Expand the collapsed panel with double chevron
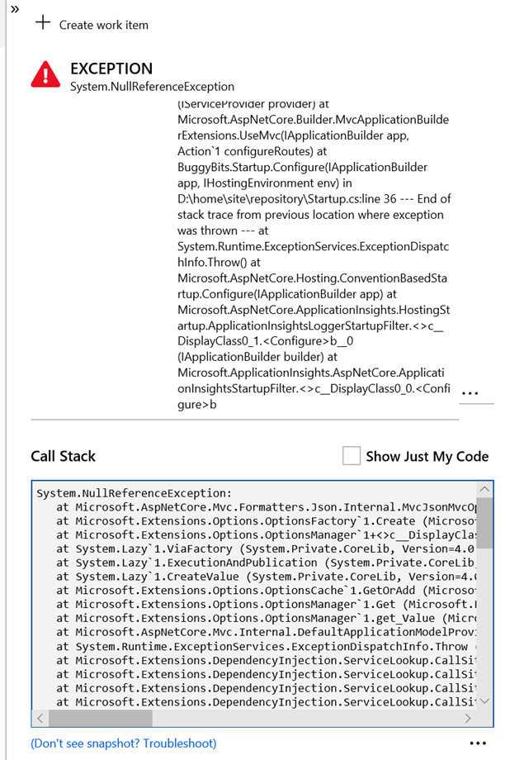The image size is (510, 760). pos(13,8)
